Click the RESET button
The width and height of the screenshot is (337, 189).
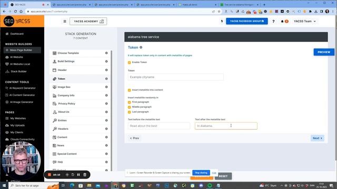(223, 176)
